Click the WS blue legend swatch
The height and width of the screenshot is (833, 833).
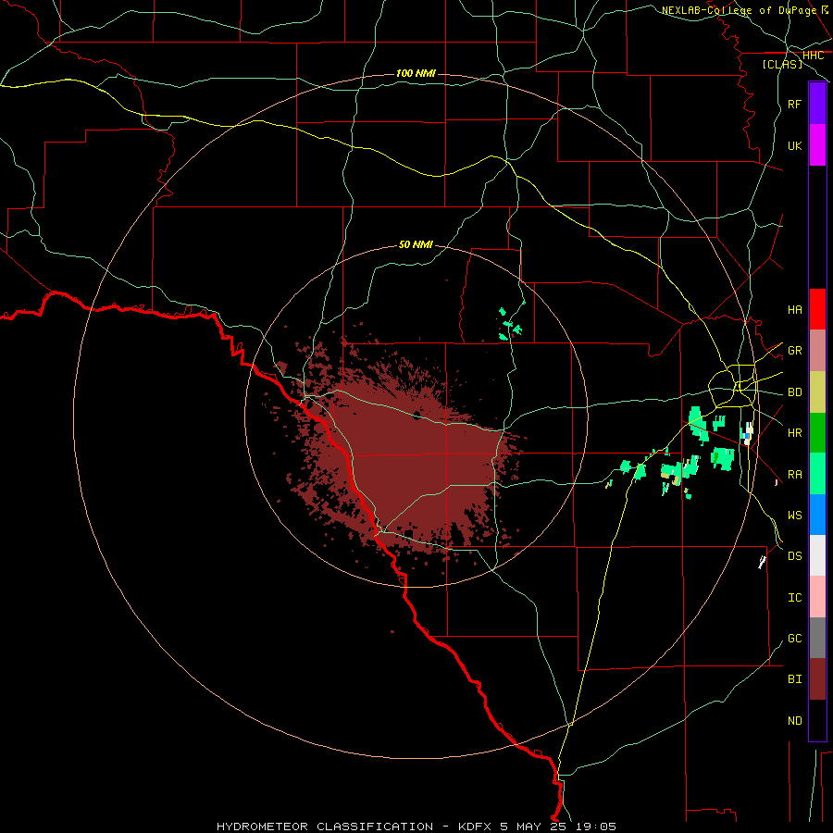coord(817,515)
